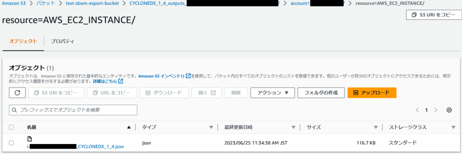Click the json type cell
Image resolution: width=462 pixels, height=154 pixels.
point(146,143)
